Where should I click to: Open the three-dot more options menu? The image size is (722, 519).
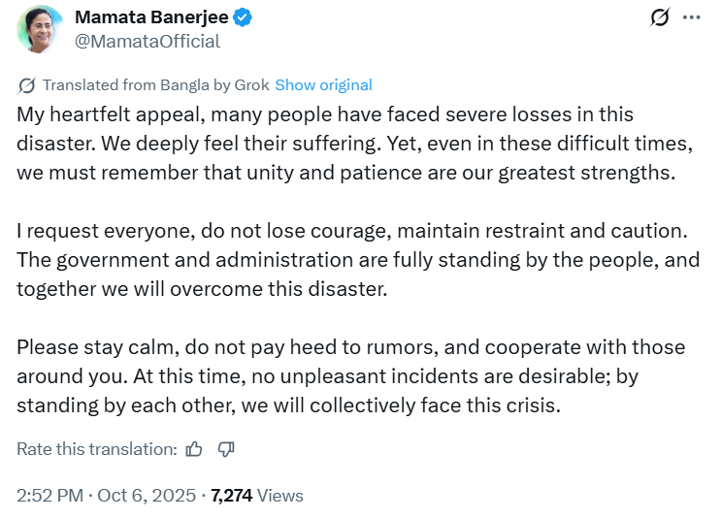pyautogui.click(x=691, y=17)
